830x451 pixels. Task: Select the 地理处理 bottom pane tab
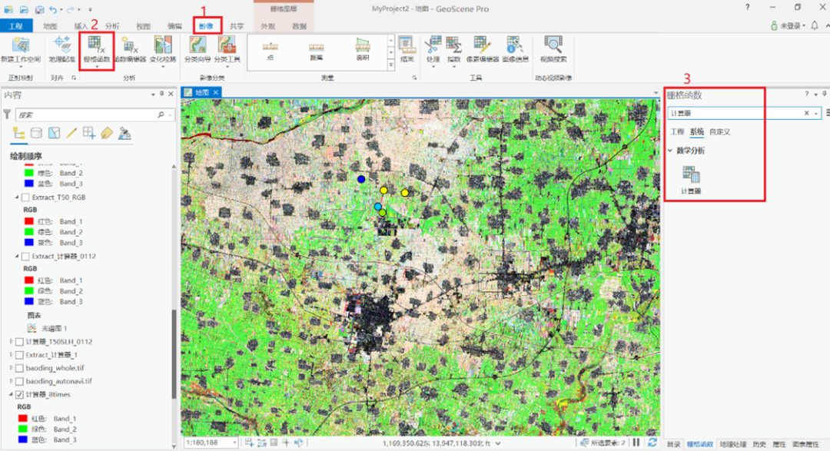coord(732,444)
